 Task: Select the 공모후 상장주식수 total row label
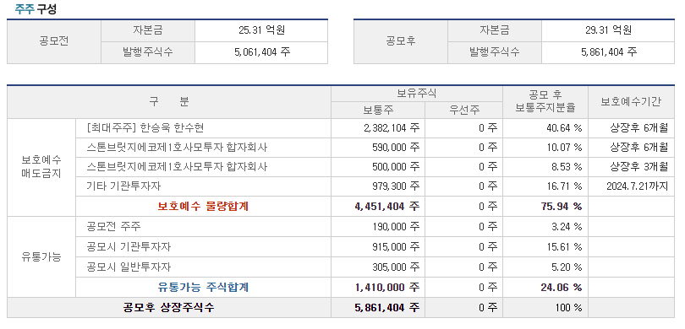(169, 308)
